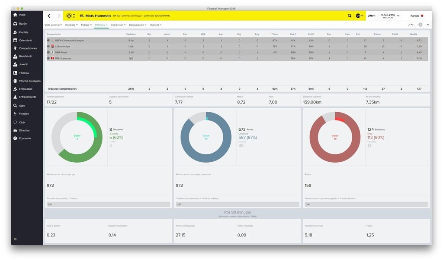This screenshot has height=261, width=443.
Task: Click the Penaltis marcados 0/0 progress bar
Action: [109, 204]
